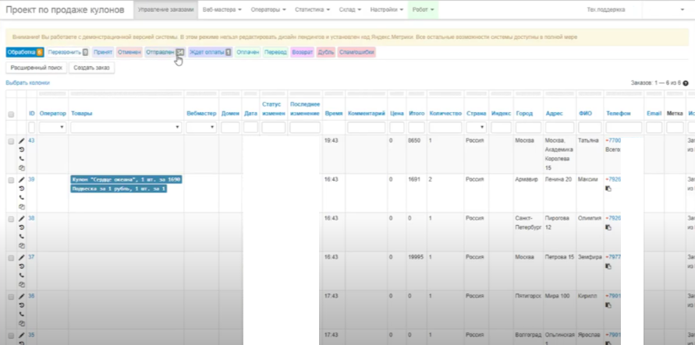Open the Страна filter dropdown

click(477, 127)
